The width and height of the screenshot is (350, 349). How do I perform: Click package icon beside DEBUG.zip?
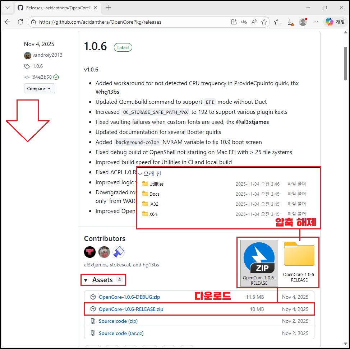[93, 297]
